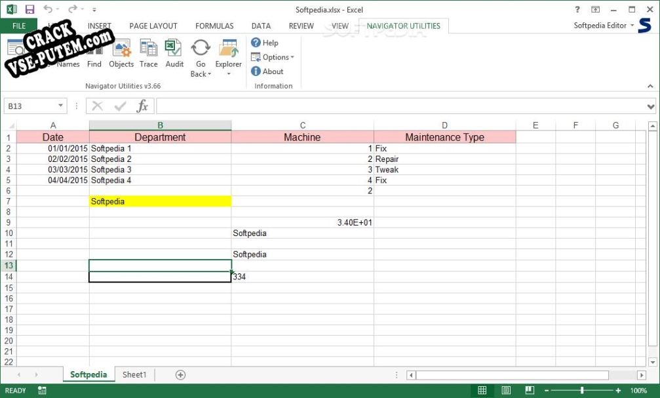Open the Objects navigator tool
The width and height of the screenshot is (660, 398).
[121, 54]
